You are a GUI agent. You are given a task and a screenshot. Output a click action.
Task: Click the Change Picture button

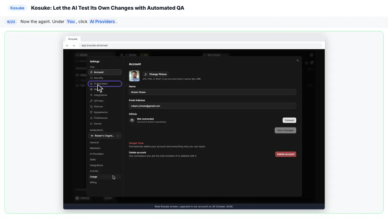pos(155,74)
